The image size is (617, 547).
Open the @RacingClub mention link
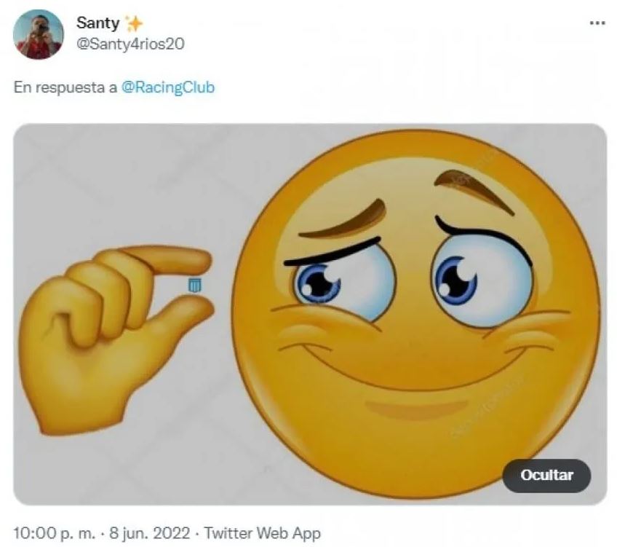point(168,87)
